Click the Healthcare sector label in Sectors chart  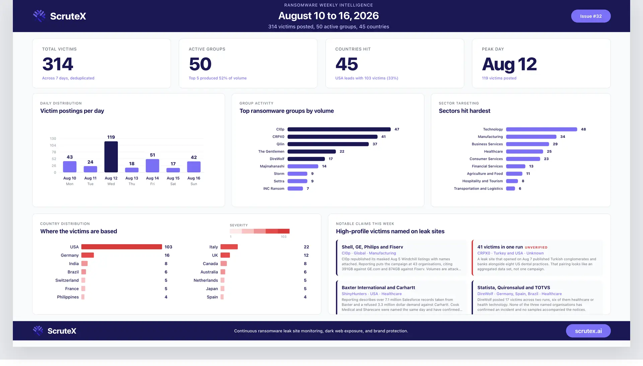pyautogui.click(x=493, y=152)
